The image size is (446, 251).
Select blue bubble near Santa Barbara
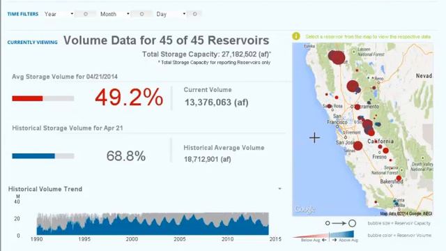coord(397,203)
